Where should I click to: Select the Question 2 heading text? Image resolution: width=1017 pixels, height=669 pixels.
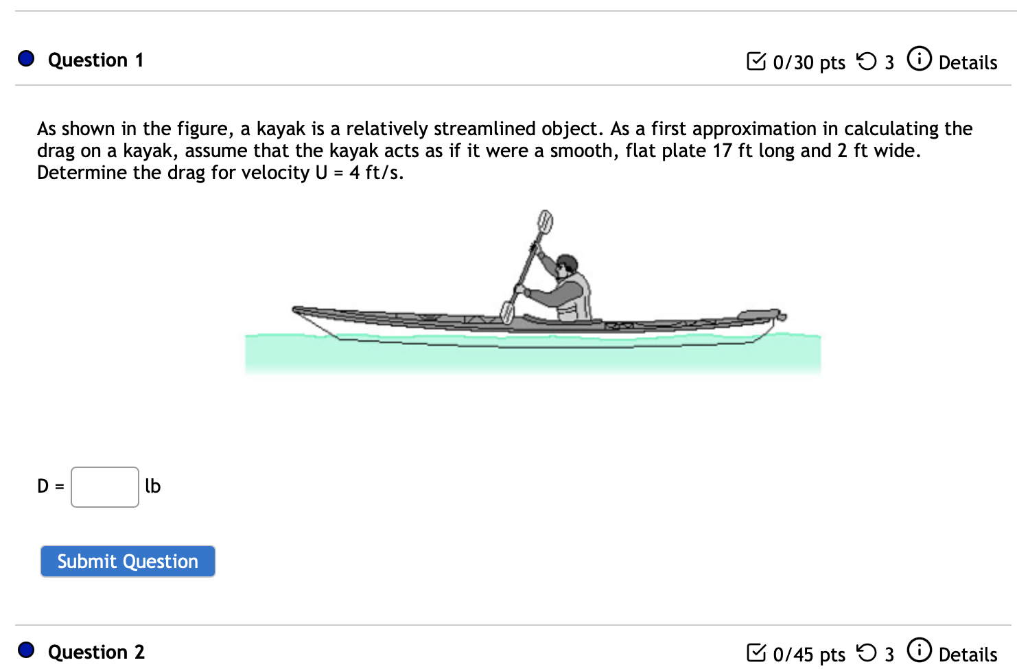coord(96,652)
